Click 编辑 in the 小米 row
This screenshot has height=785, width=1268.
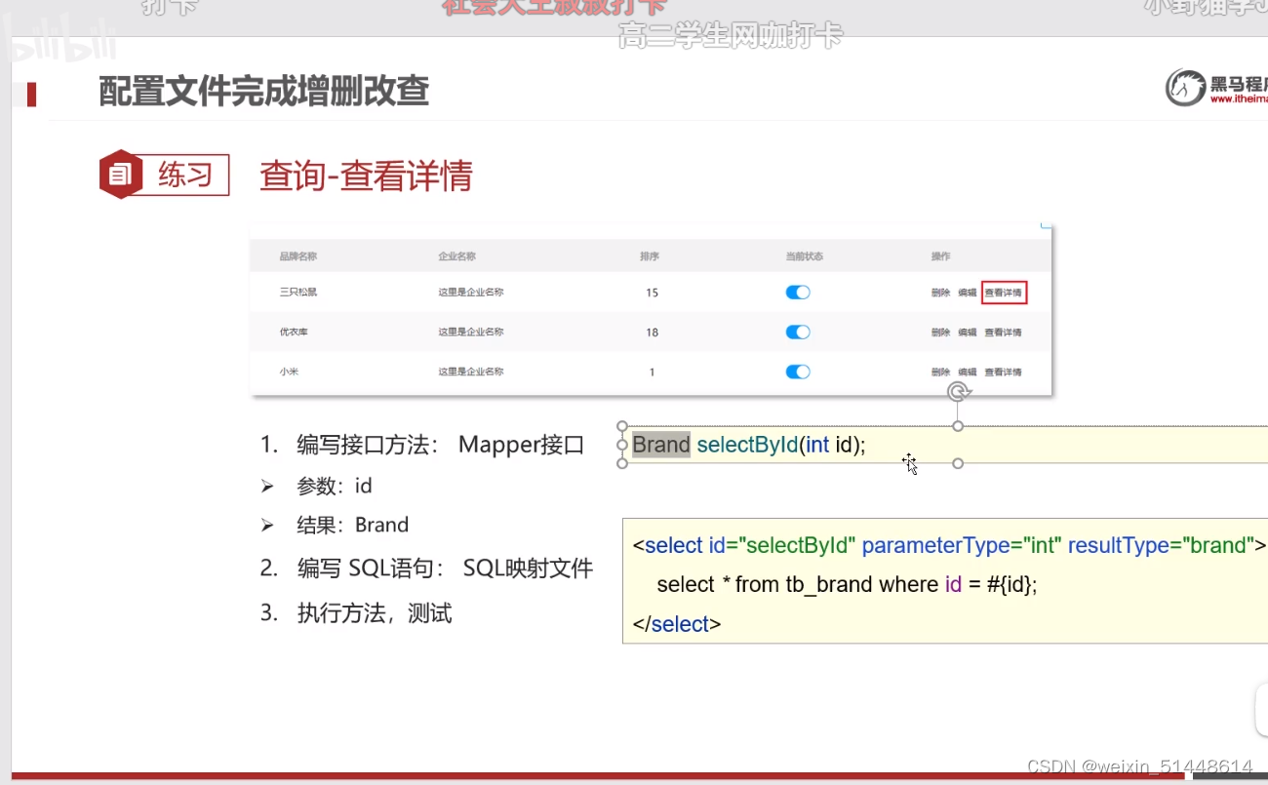point(967,372)
